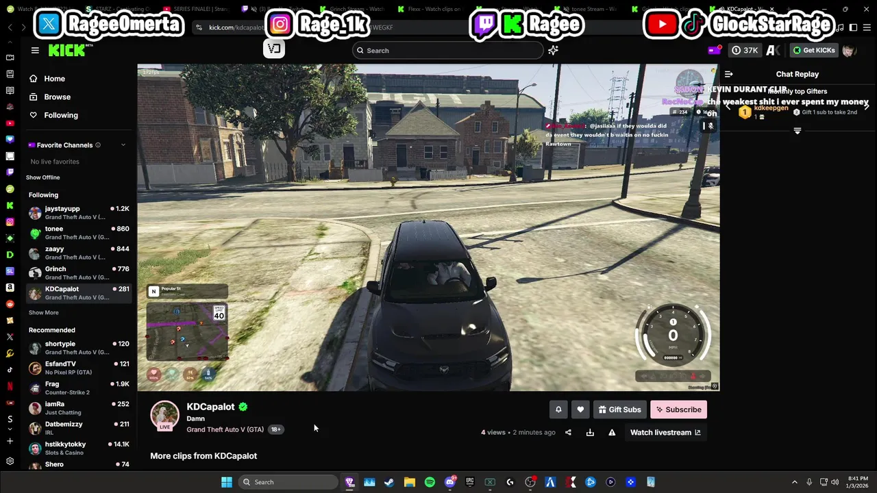Collapse the Favorite Channels section

[x=123, y=145]
